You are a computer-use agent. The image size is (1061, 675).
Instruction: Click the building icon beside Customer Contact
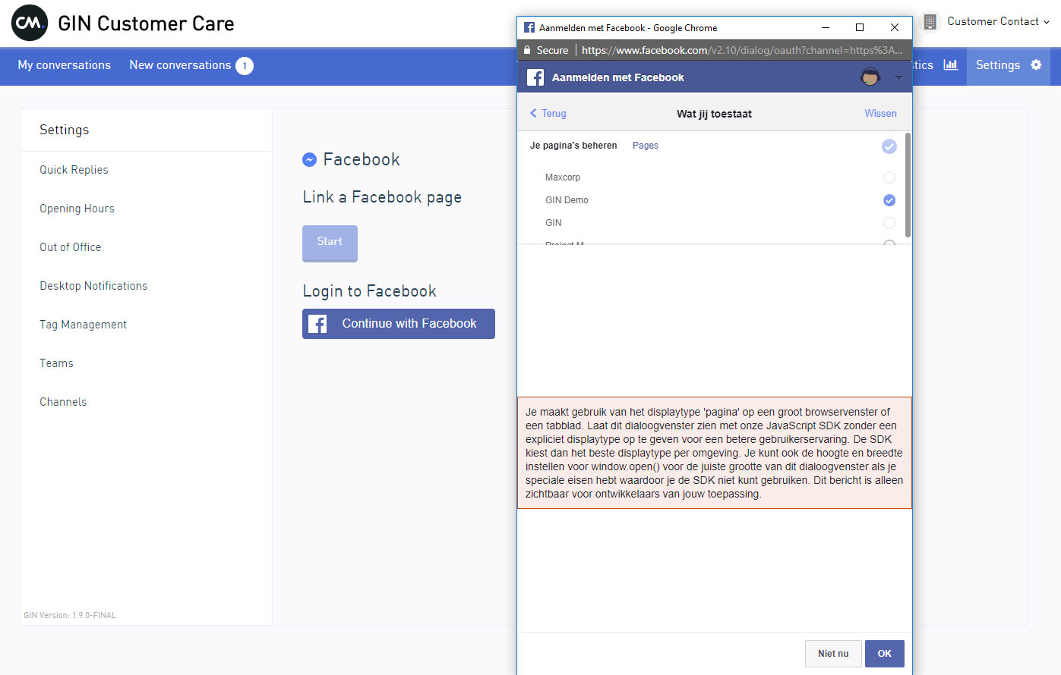tap(930, 22)
